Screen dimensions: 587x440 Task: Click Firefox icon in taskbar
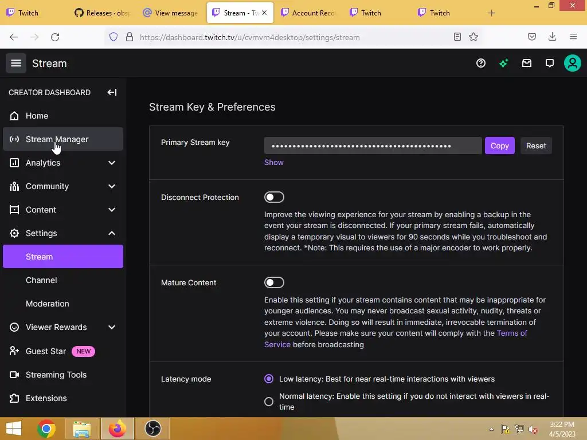(118, 429)
